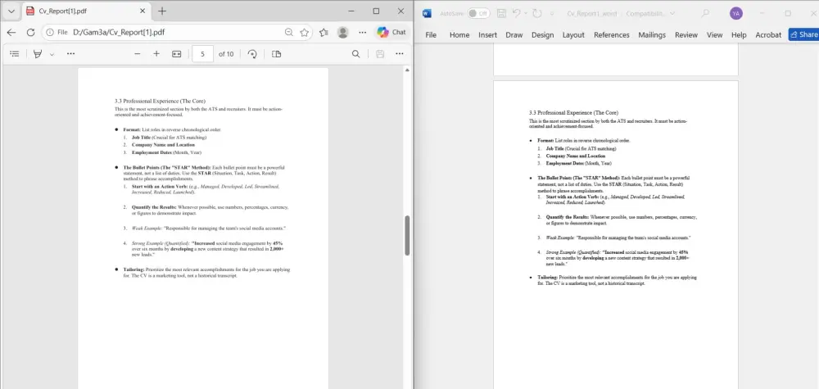
Task: Refresh the PDF page in Edge
Action: (x=30, y=33)
